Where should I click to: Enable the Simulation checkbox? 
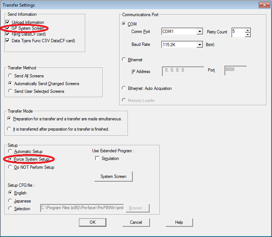point(97,158)
